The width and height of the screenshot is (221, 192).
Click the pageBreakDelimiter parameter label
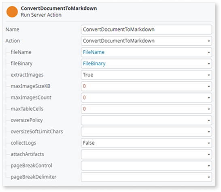tap(34, 177)
